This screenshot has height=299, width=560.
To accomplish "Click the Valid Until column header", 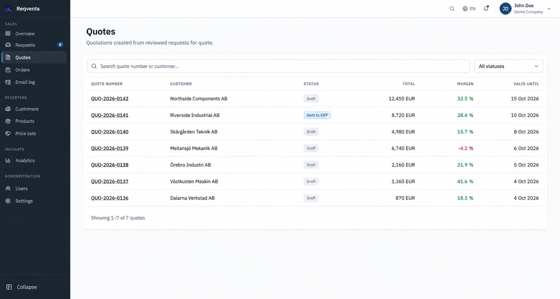I will (526, 84).
